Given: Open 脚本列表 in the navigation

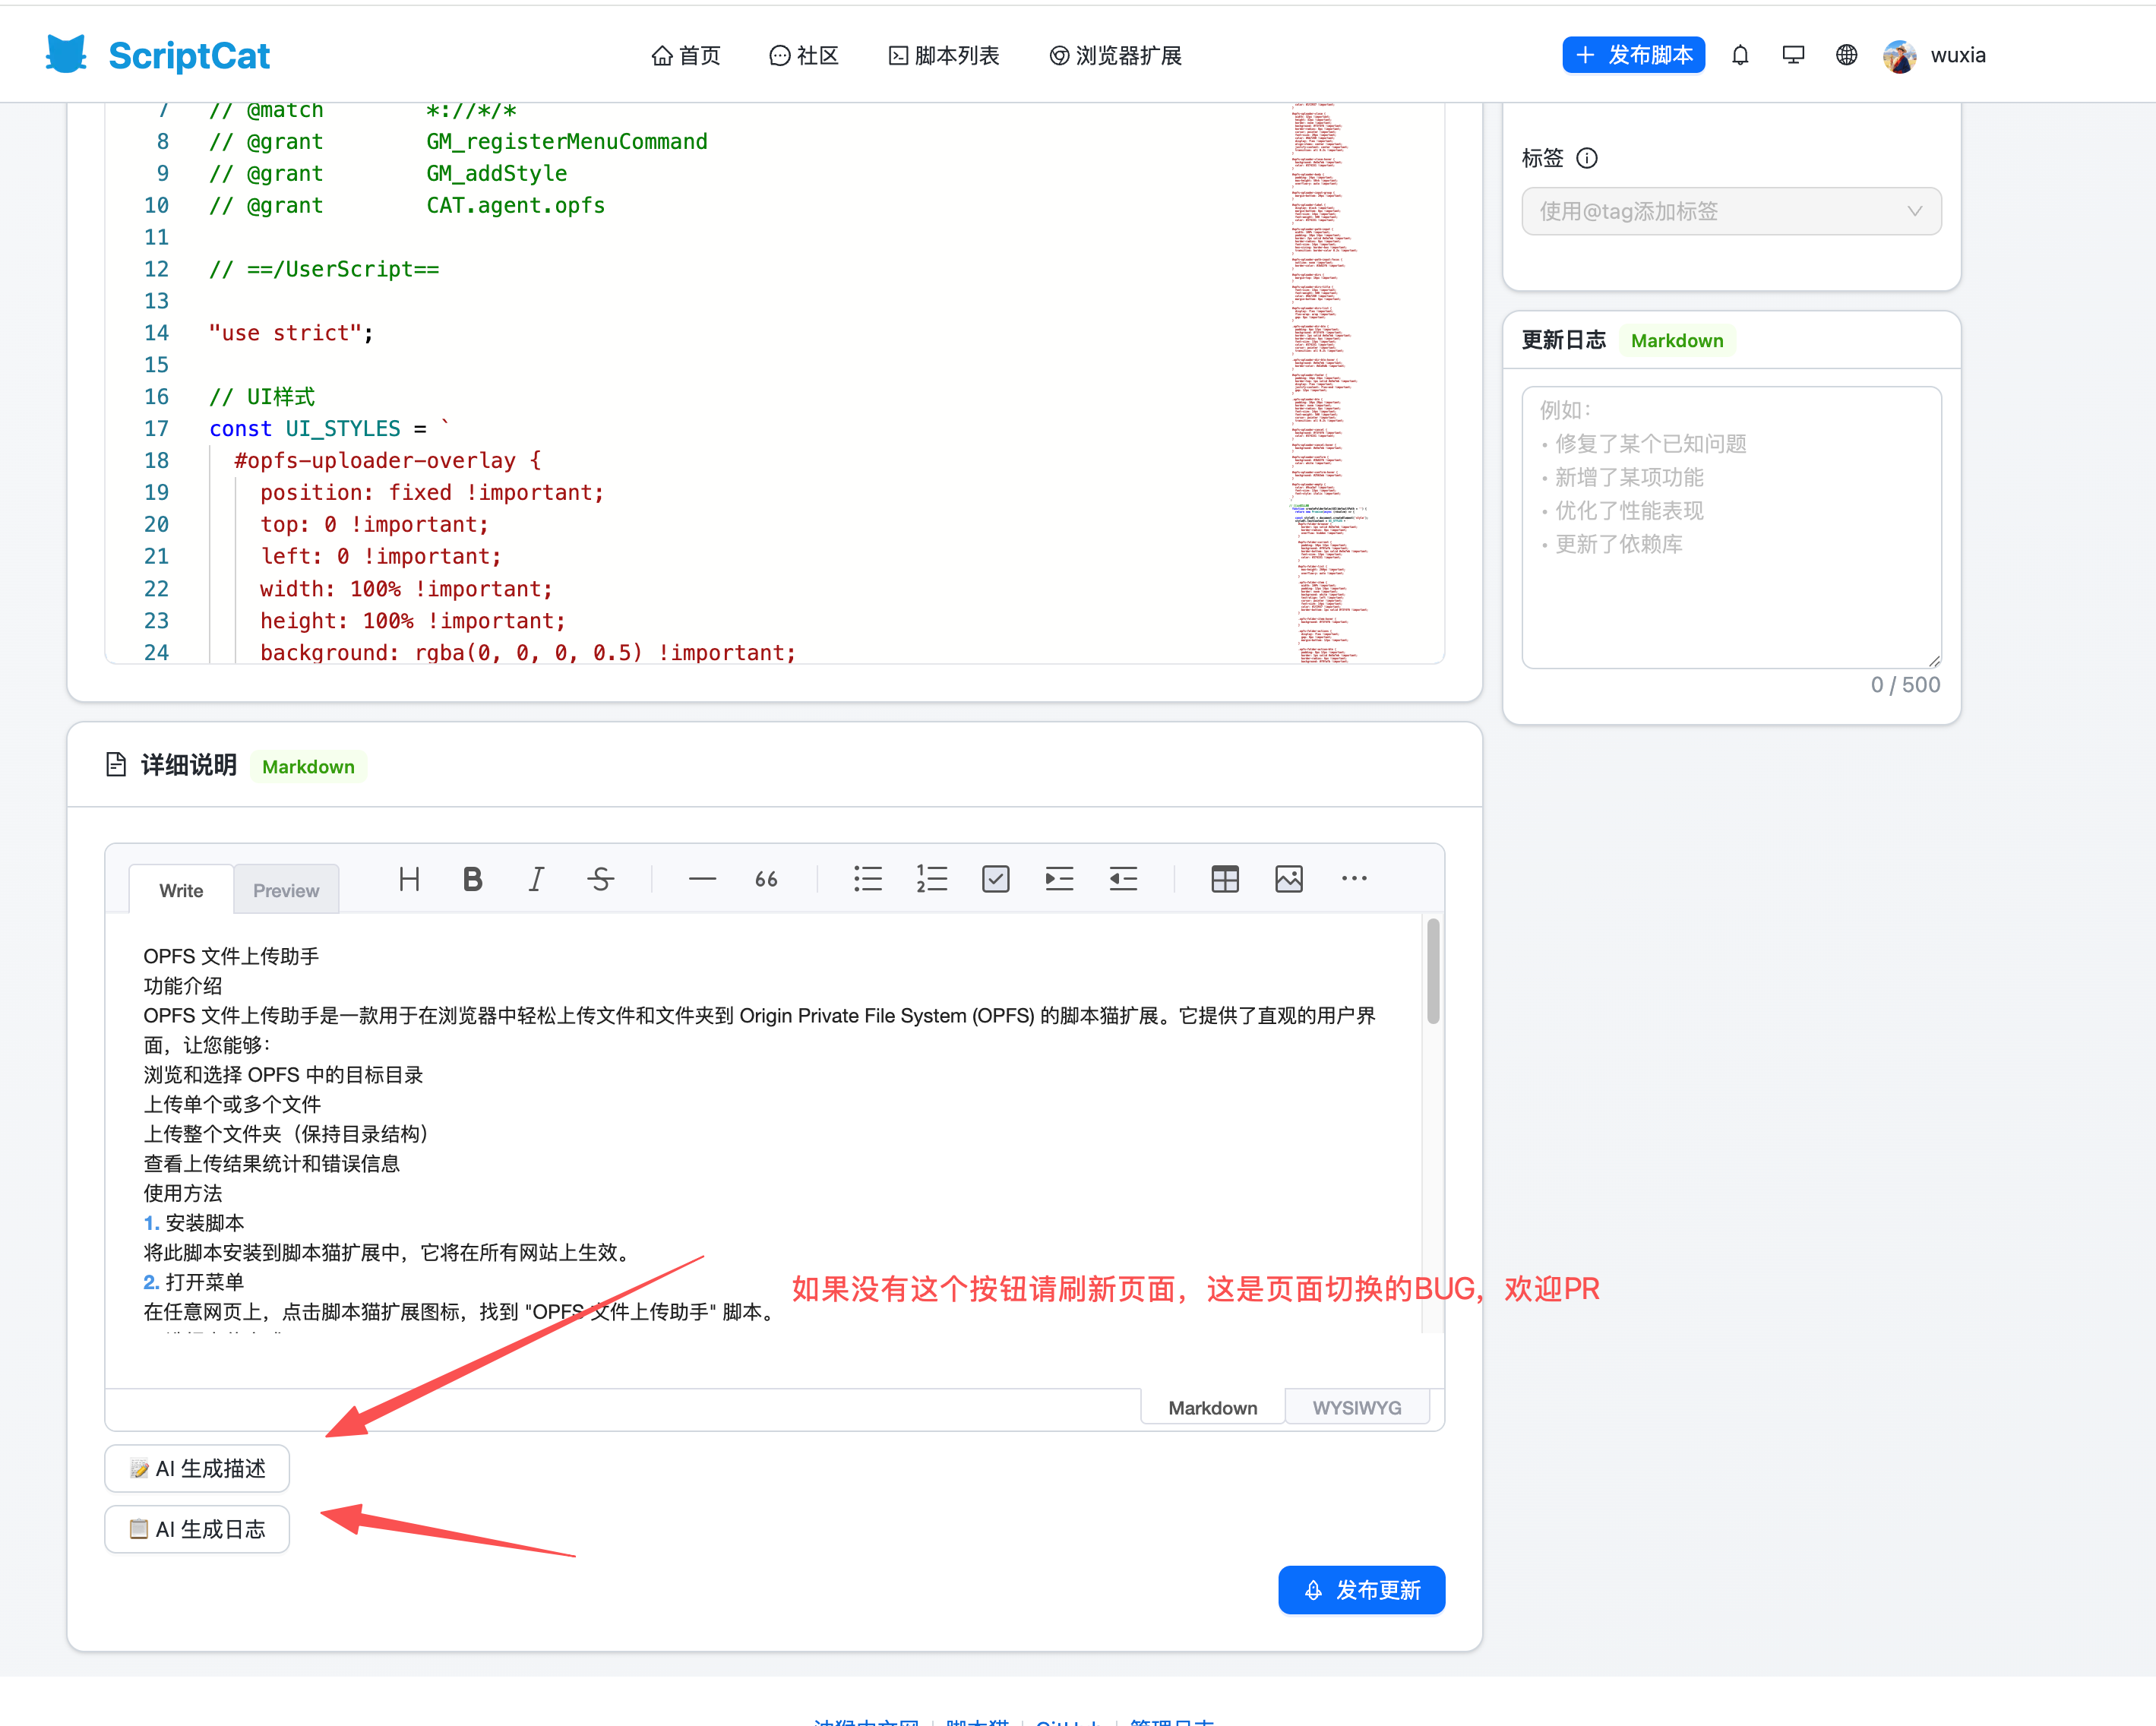Looking at the screenshot, I should [944, 55].
